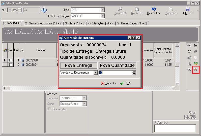The width and height of the screenshot is (201, 136).
Task: Click the green money discount icon
Action: (195, 64)
